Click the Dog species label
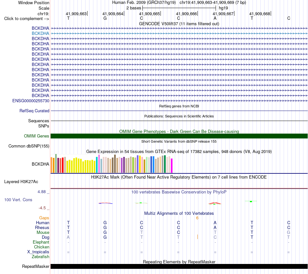308x274 pixels. tap(45, 237)
